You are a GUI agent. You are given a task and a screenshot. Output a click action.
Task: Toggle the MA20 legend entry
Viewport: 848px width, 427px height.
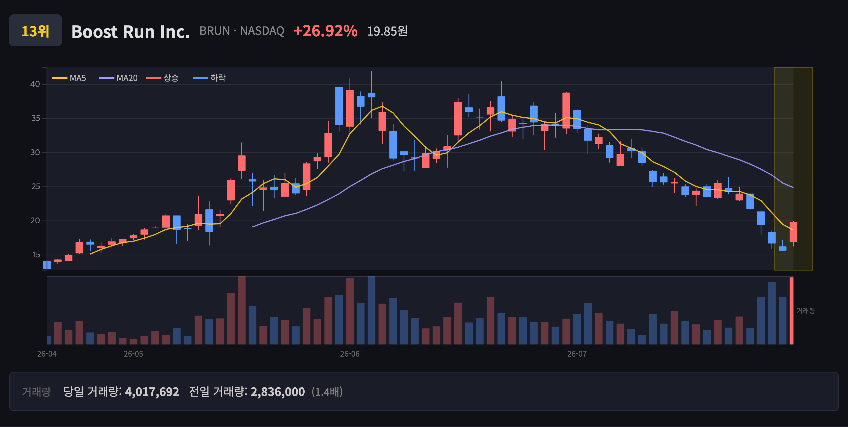[x=118, y=78]
